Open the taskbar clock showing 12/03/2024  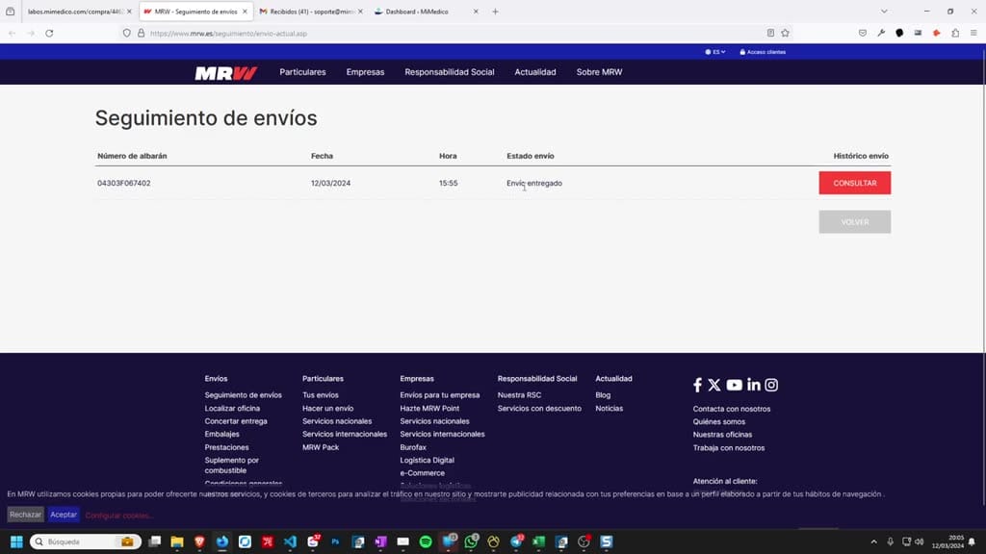[947, 541]
